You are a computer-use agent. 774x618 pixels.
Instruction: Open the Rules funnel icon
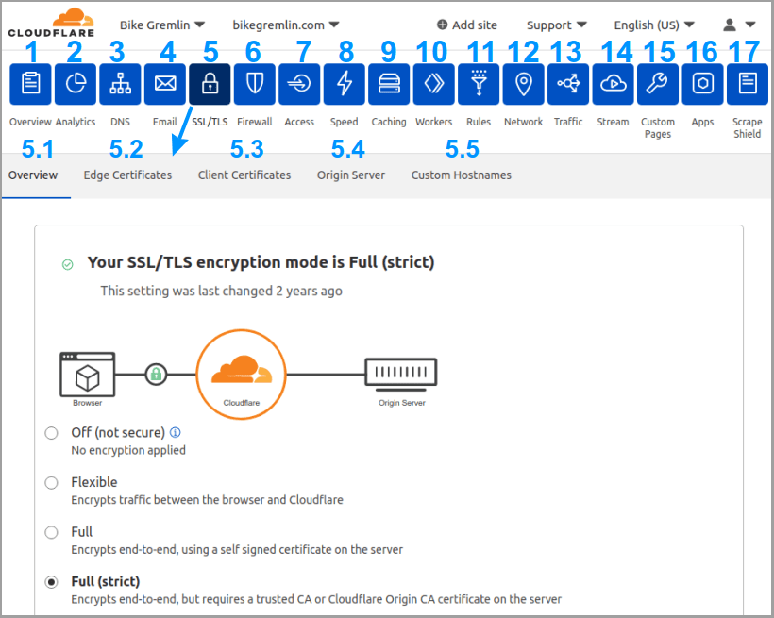479,84
